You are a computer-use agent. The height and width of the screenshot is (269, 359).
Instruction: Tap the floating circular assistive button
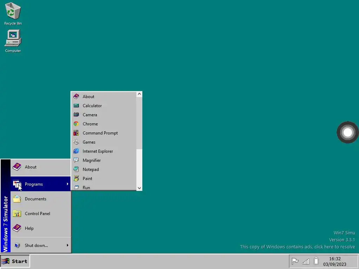coord(347,132)
